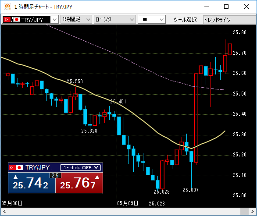This screenshot has width=257, height=216.
Task: Click the 25.80 price axis label
Action: click(x=239, y=32)
